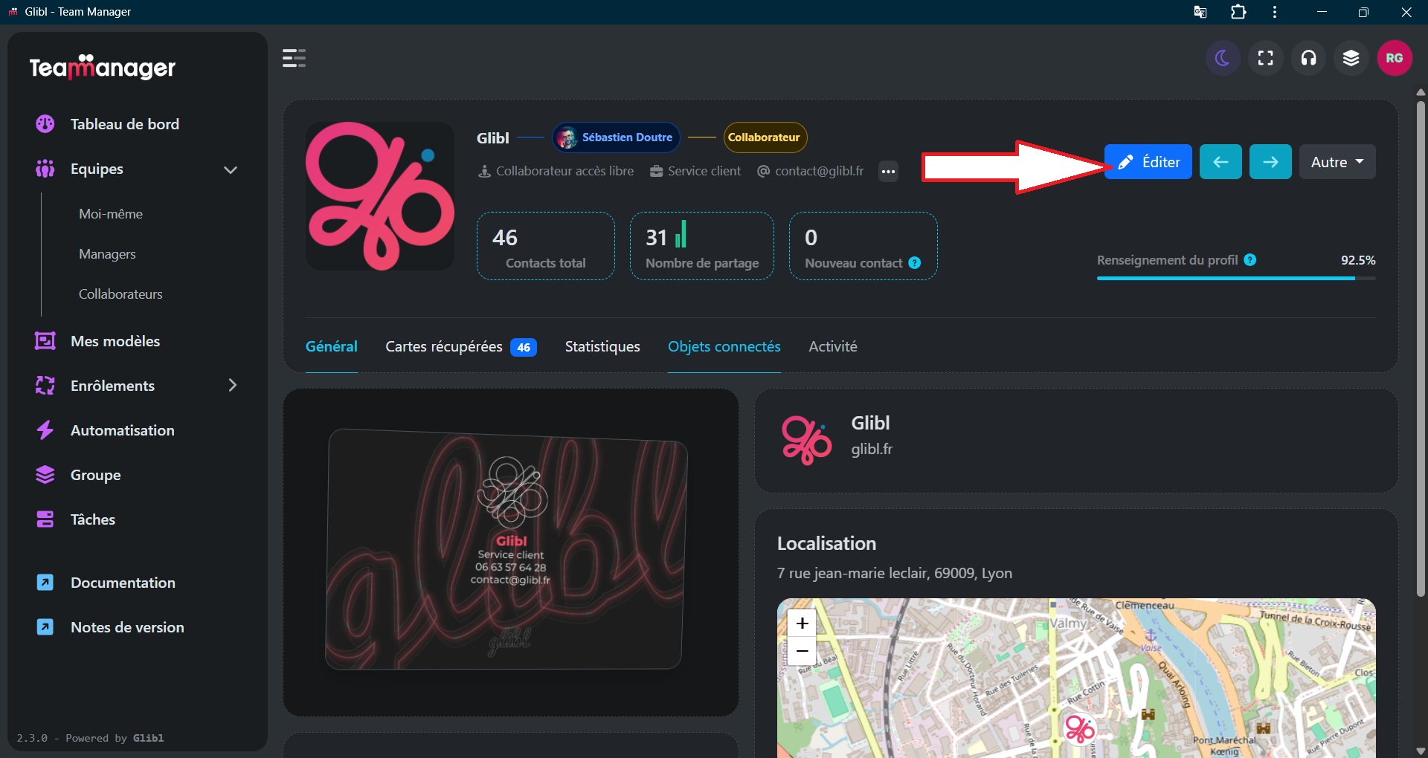
Task: Open the Autre dropdown menu
Action: click(1337, 162)
